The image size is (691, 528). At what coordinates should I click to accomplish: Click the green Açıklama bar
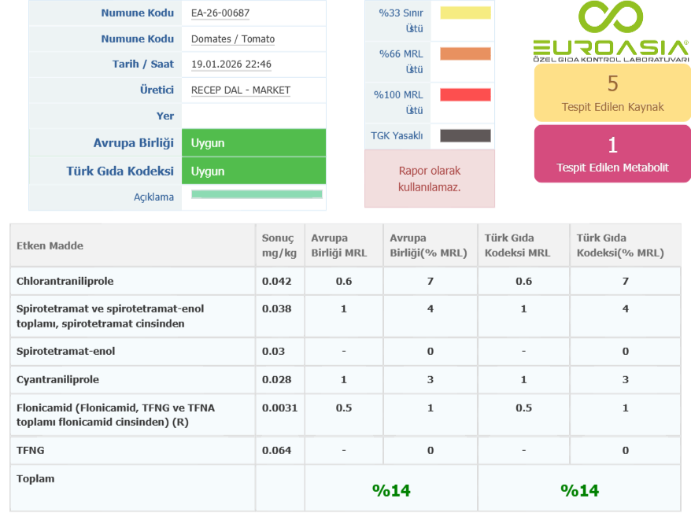click(257, 194)
